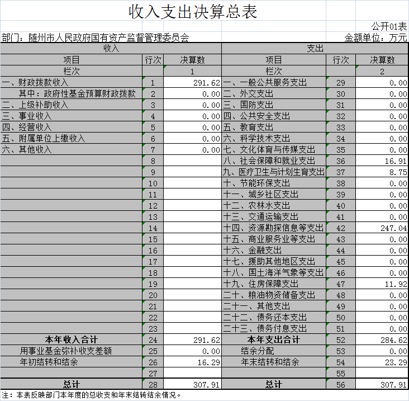
Task: Click the value 8.75 cell
Action: 382,172
